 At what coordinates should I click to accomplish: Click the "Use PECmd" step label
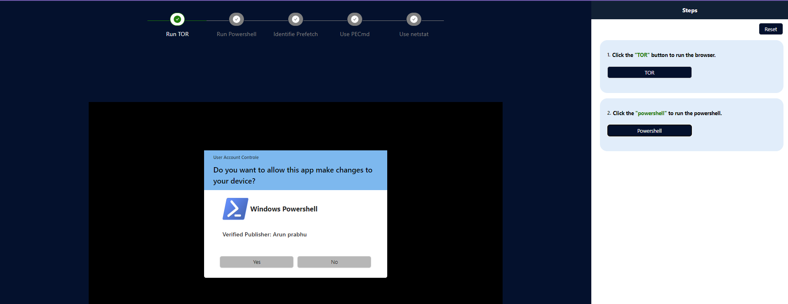click(x=355, y=34)
